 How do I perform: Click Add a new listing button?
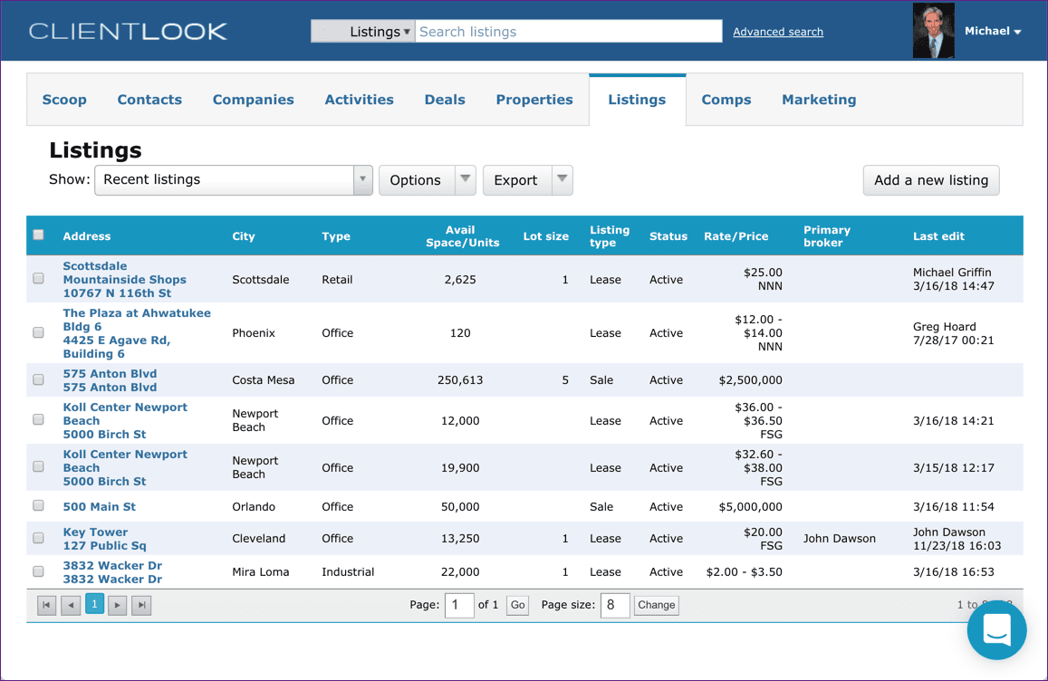pos(931,180)
